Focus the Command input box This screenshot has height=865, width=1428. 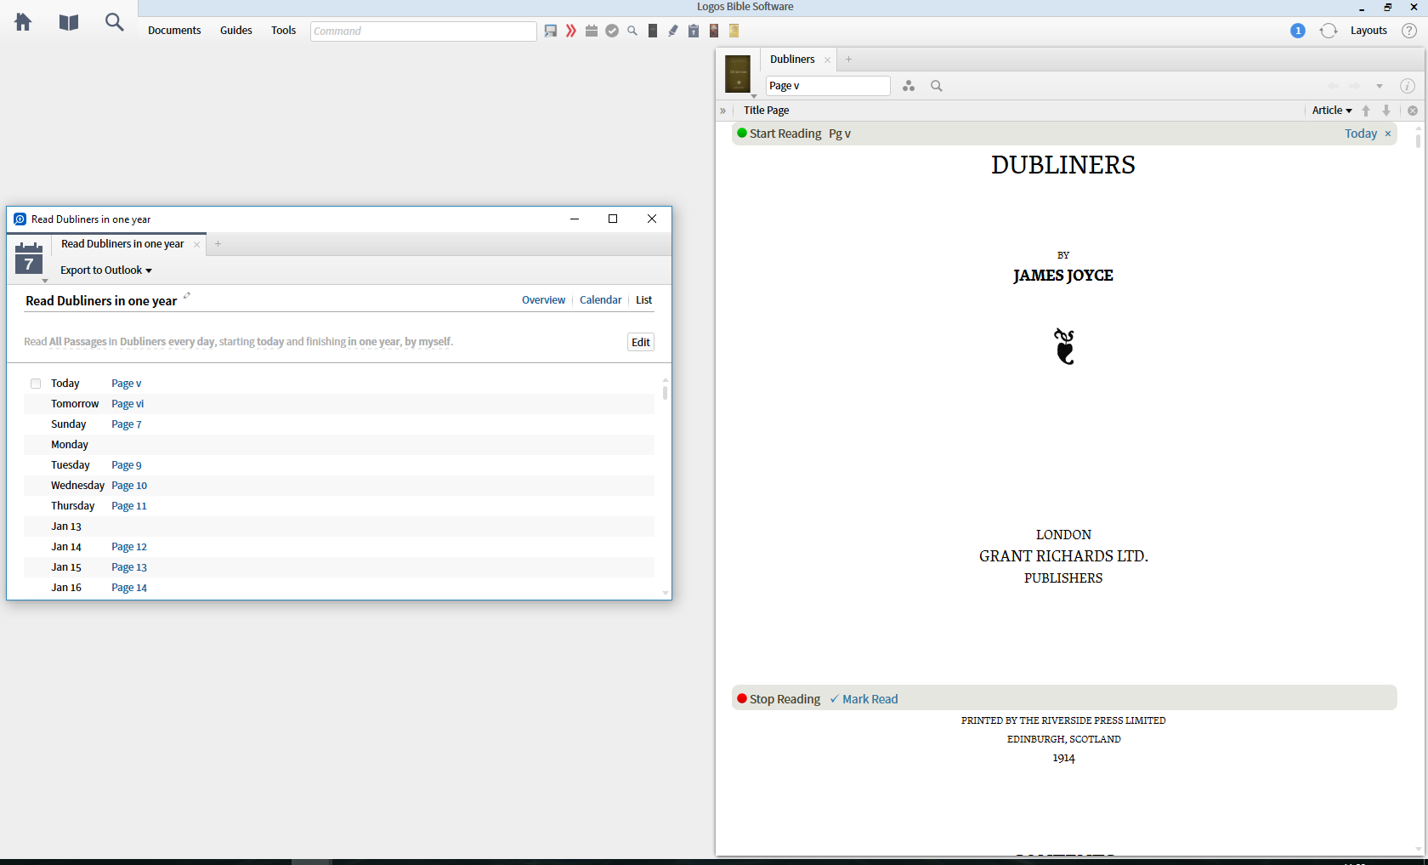pos(423,31)
